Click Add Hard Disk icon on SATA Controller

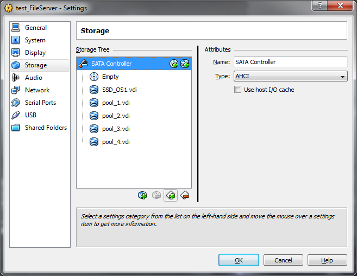click(185, 64)
